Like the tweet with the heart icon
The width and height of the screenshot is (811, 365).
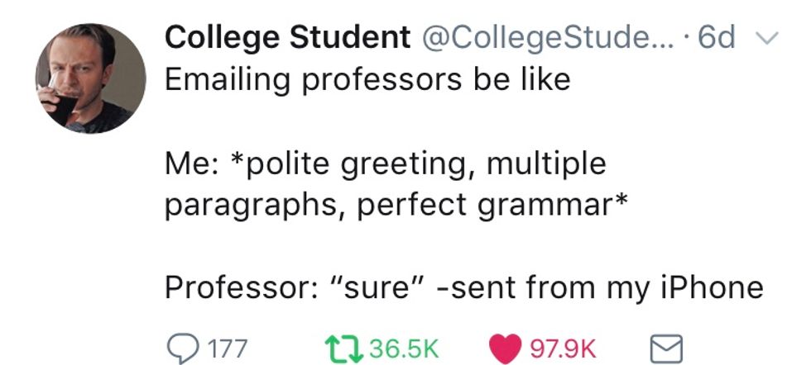coord(508,347)
